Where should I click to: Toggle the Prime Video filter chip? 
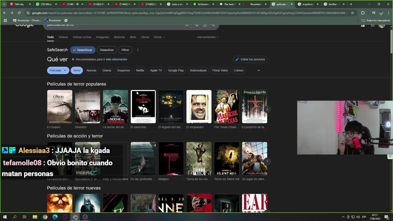pos(220,70)
